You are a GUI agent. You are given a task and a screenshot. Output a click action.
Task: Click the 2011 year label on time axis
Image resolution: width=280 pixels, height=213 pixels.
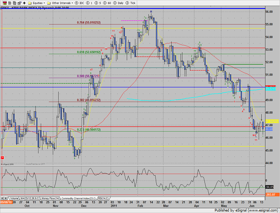point(114,206)
